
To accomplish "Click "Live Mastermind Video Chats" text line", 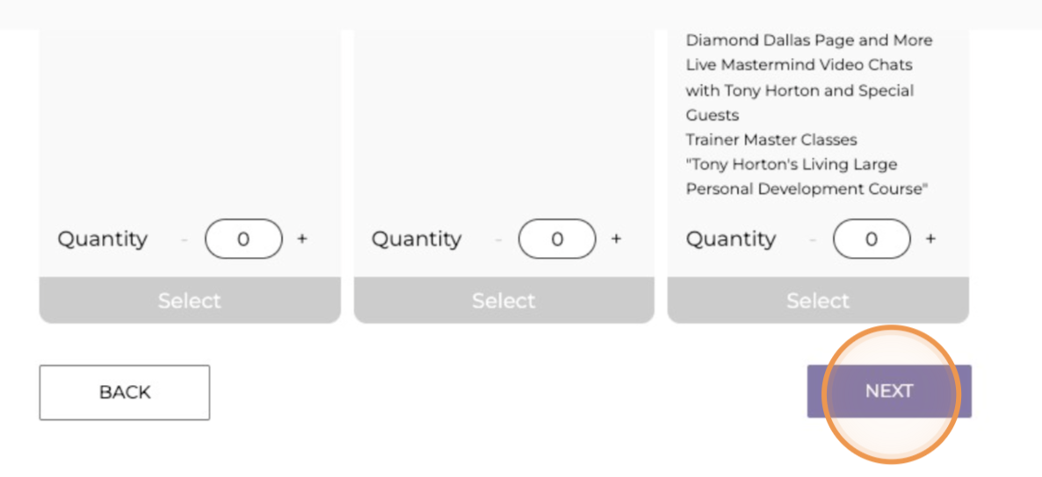I will (799, 65).
